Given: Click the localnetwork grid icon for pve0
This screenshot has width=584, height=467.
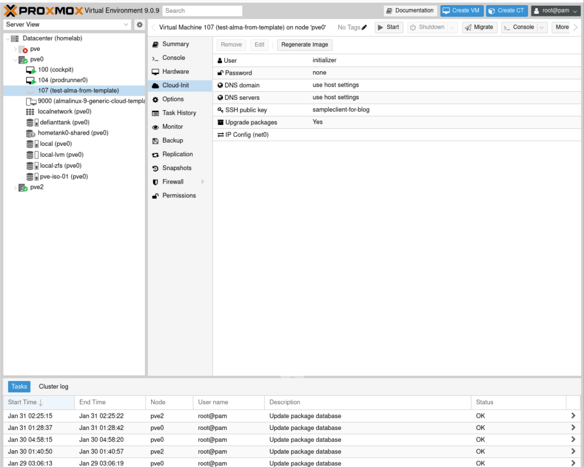Looking at the screenshot, I should 31,112.
